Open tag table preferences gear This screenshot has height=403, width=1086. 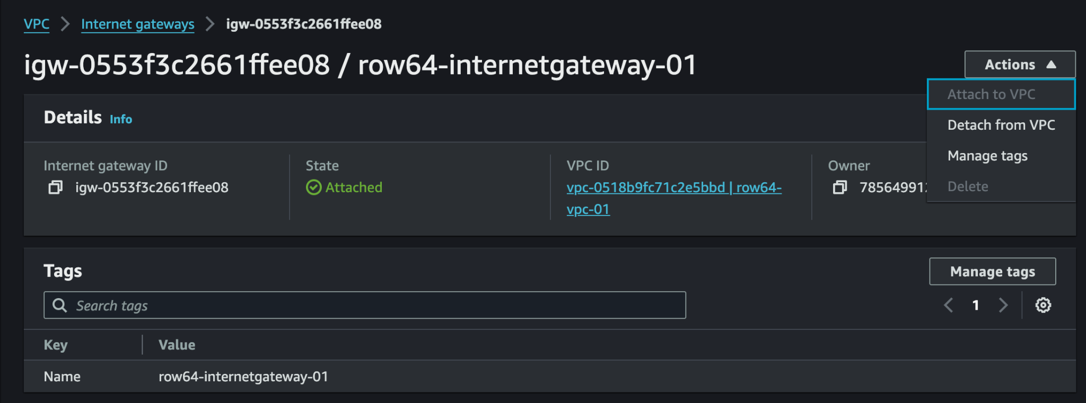1043,305
